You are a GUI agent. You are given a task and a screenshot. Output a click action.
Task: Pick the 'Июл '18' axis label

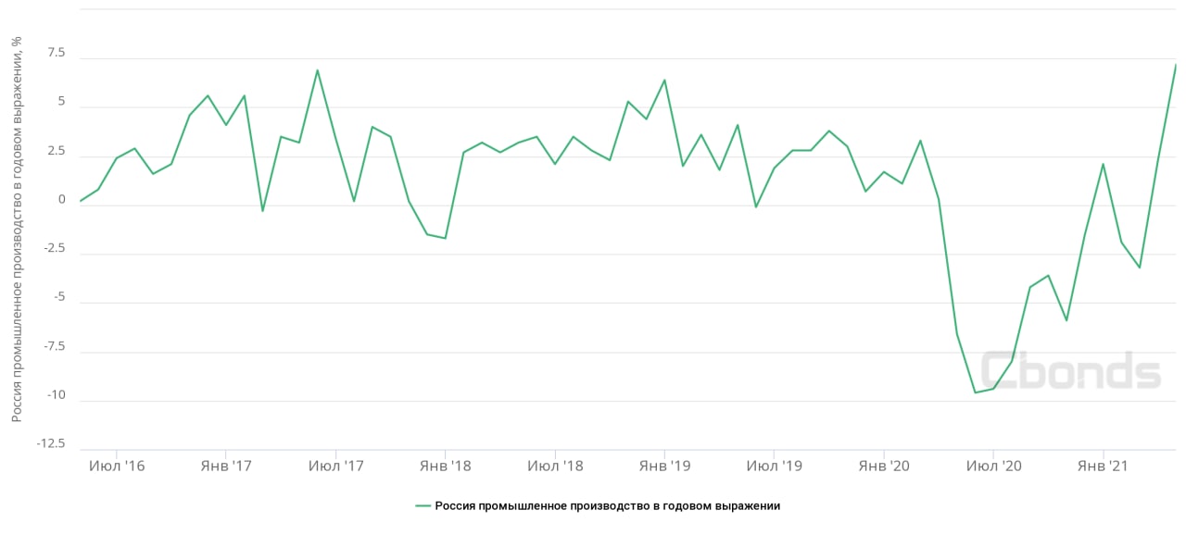tap(555, 467)
